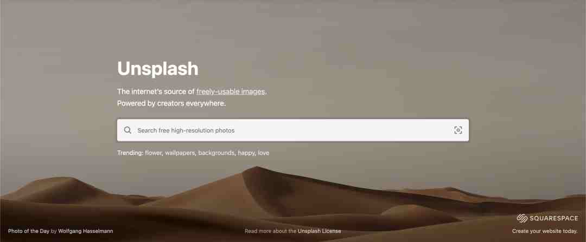Image resolution: width=586 pixels, height=242 pixels.
Task: Click the 'Read more about the' text
Action: 271,231
